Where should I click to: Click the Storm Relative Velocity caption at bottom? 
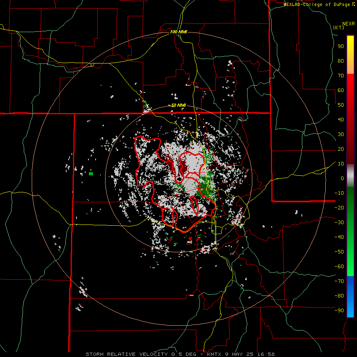coord(180,354)
